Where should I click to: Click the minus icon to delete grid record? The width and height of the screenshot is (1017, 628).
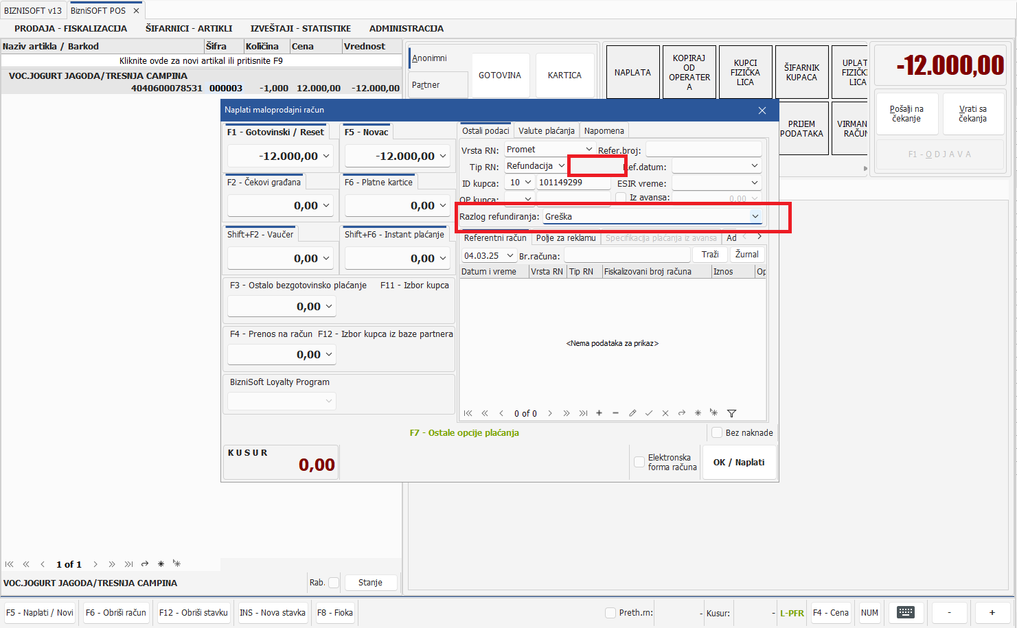coord(615,413)
